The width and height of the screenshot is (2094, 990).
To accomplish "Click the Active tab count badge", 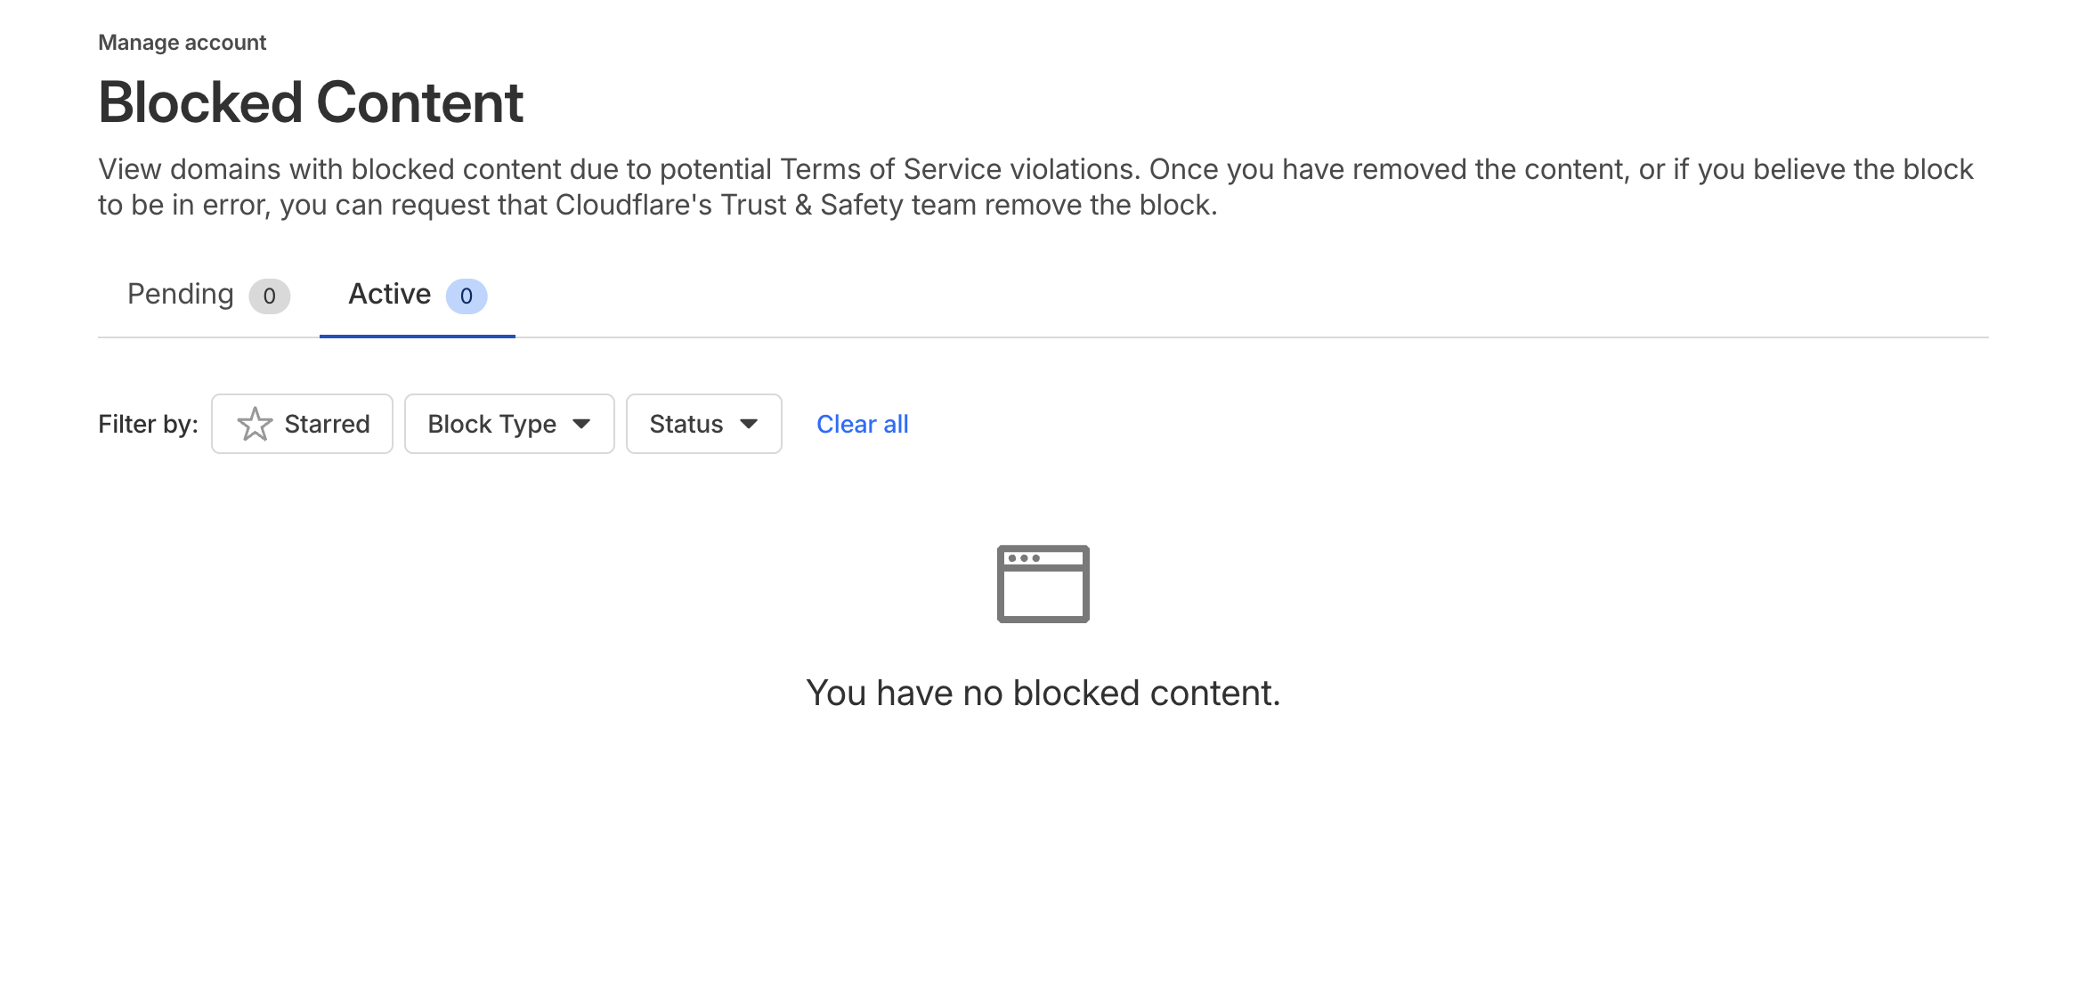I will pos(466,296).
